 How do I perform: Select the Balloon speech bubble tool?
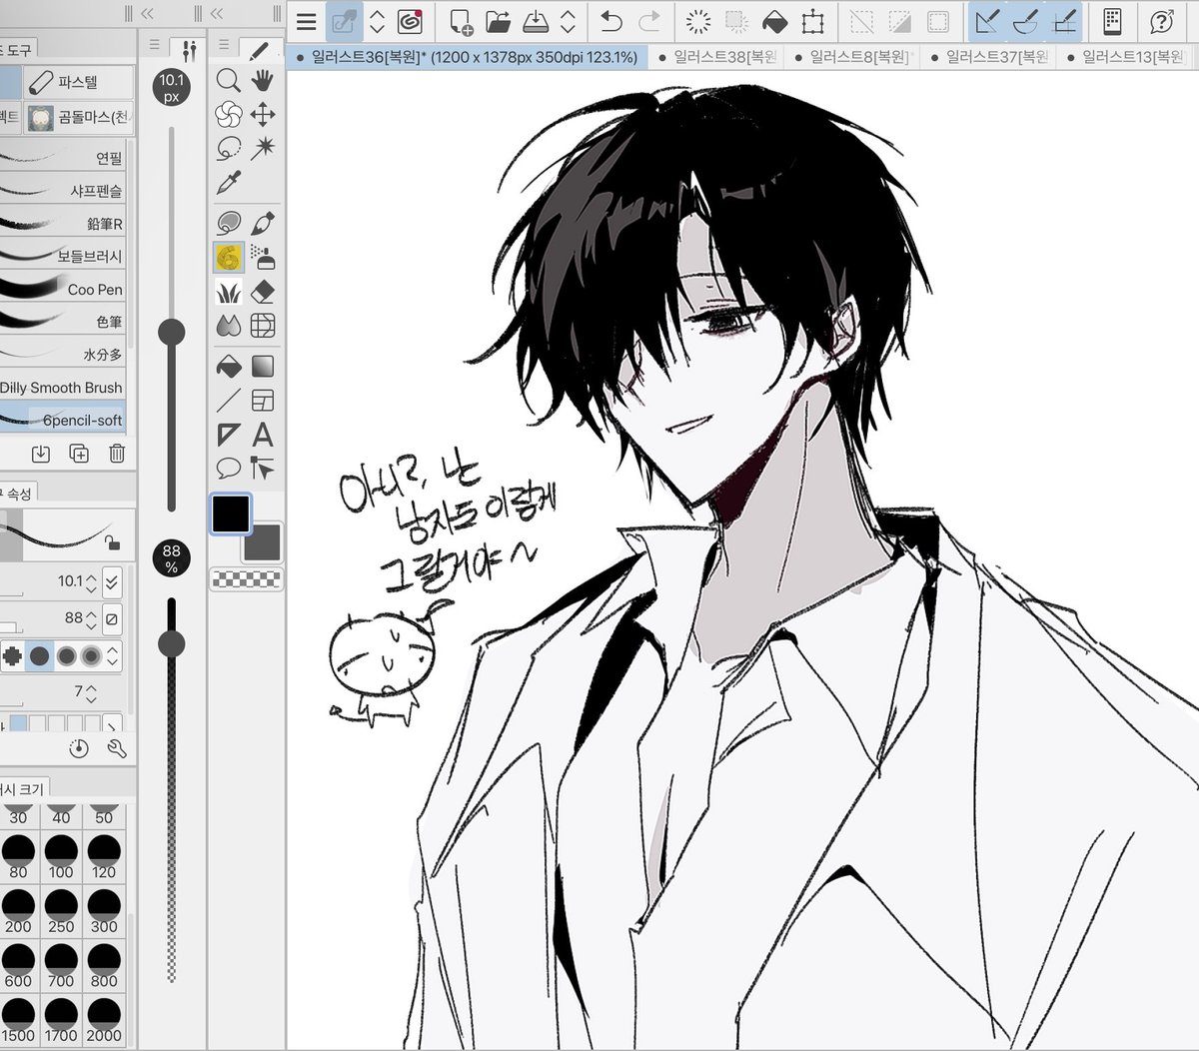(x=229, y=468)
